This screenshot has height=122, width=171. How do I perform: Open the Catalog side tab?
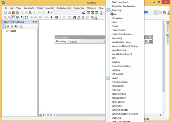[168, 27]
